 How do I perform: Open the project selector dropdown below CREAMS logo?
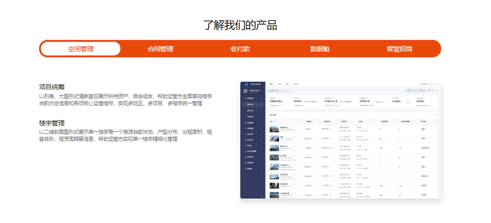(253, 91)
